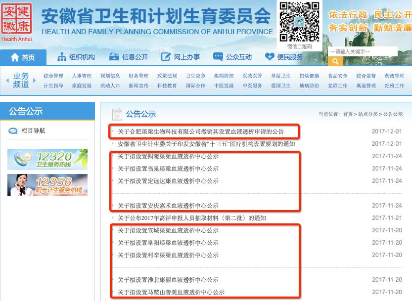Open the 财务管理 channel link
The height and width of the screenshot is (301, 412).
138,76
